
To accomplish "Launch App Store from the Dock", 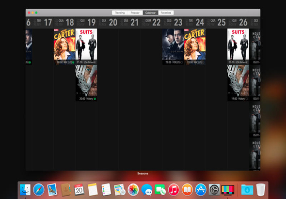I will [201, 190].
